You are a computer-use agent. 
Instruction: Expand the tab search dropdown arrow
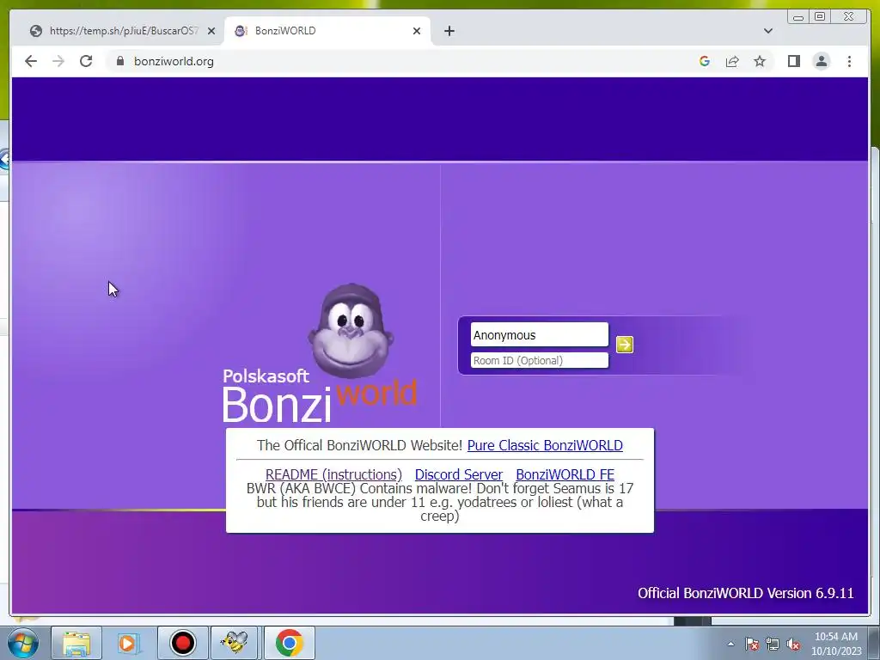click(x=768, y=31)
